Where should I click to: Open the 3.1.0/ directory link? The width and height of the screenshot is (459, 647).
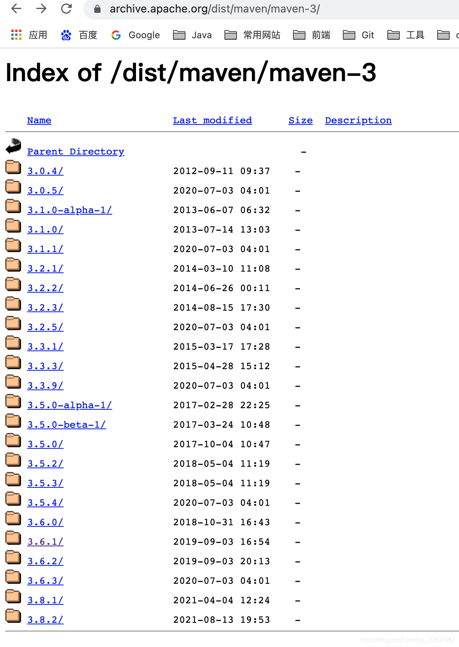(45, 229)
